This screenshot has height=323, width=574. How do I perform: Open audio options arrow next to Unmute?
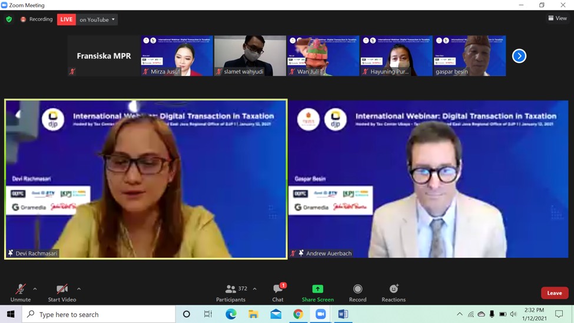[35, 289]
